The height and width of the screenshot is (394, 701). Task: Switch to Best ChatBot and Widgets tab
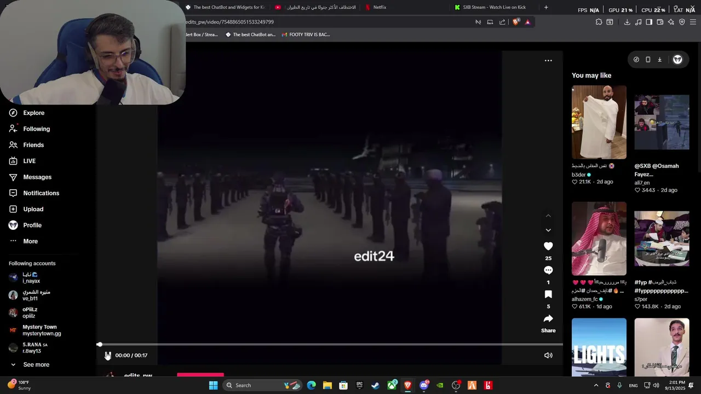(226, 7)
